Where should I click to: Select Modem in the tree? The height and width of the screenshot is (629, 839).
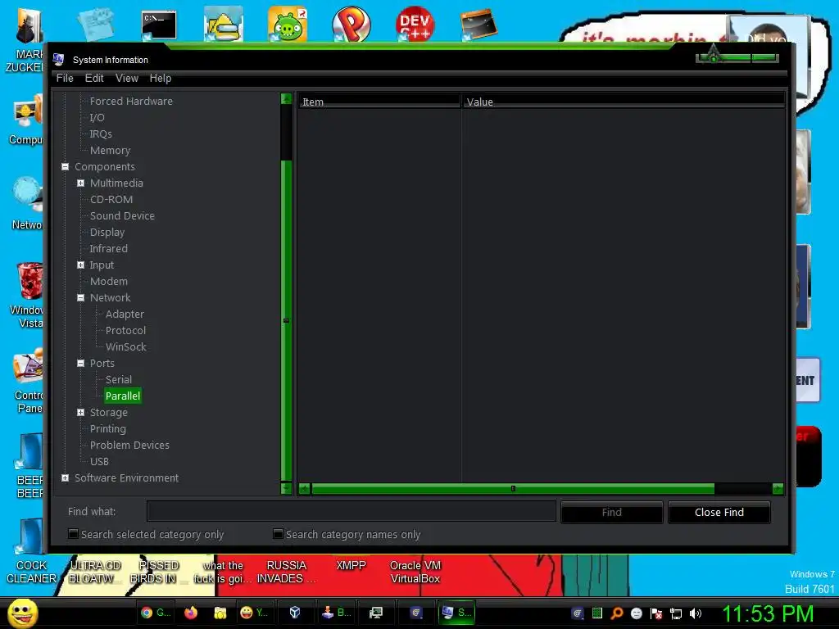point(109,282)
